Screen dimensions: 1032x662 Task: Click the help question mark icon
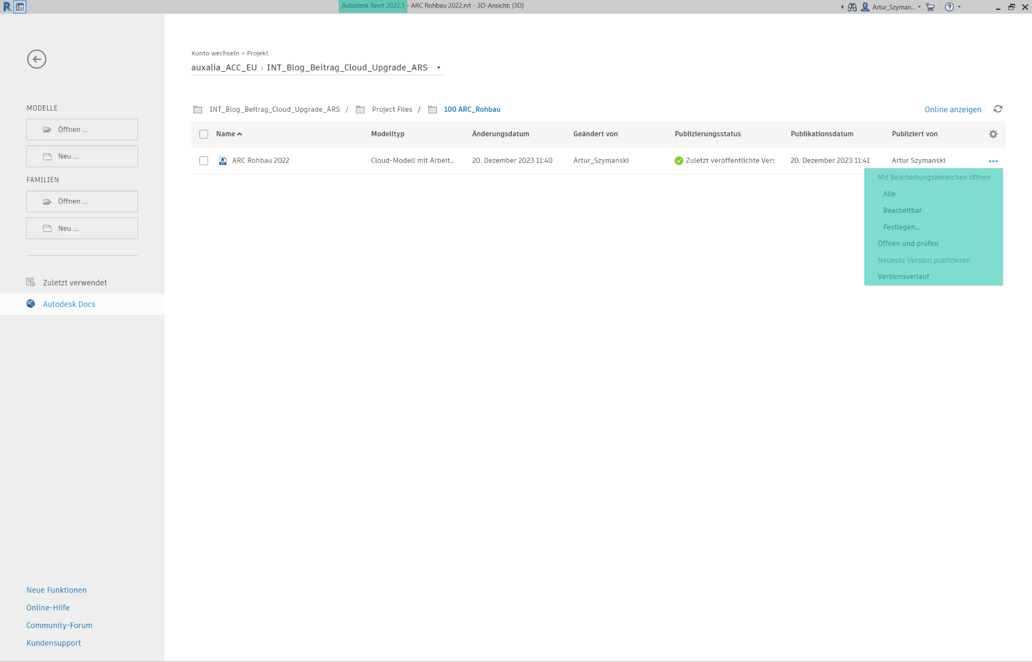[x=949, y=7]
